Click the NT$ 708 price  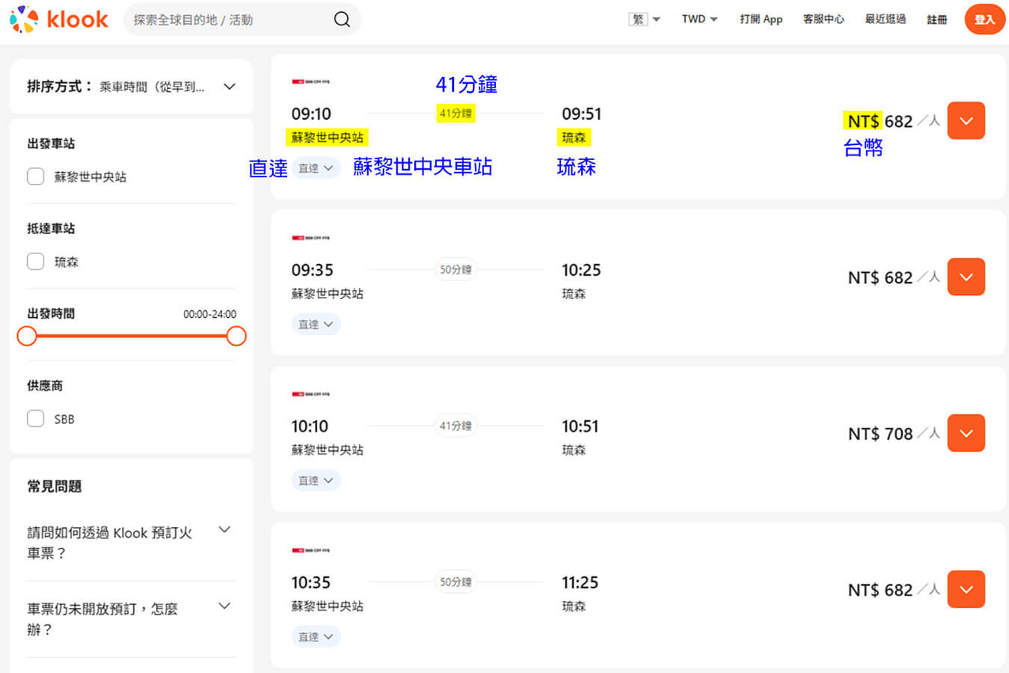(x=880, y=434)
